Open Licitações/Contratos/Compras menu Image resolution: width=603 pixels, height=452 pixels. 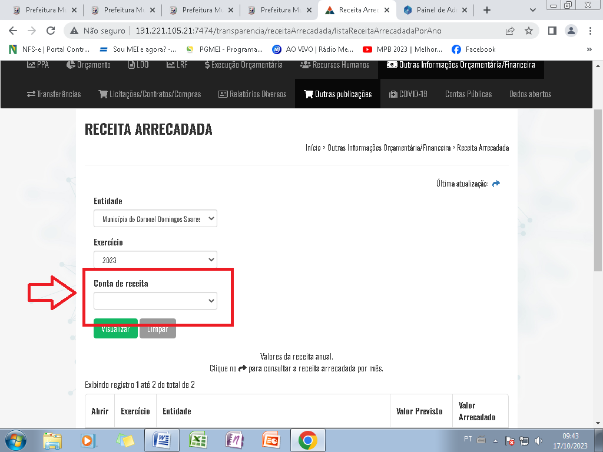pos(150,94)
